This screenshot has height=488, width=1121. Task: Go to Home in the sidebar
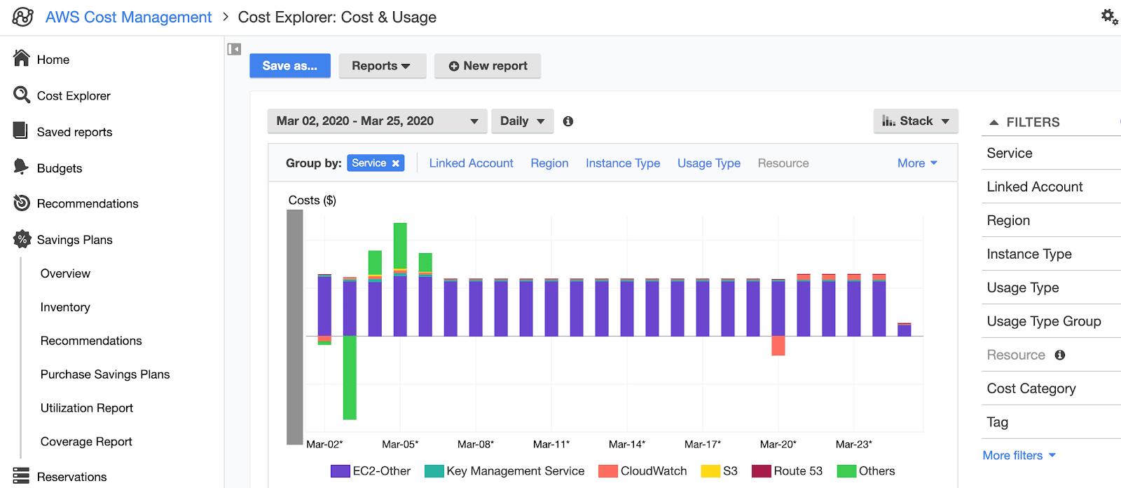click(x=53, y=60)
